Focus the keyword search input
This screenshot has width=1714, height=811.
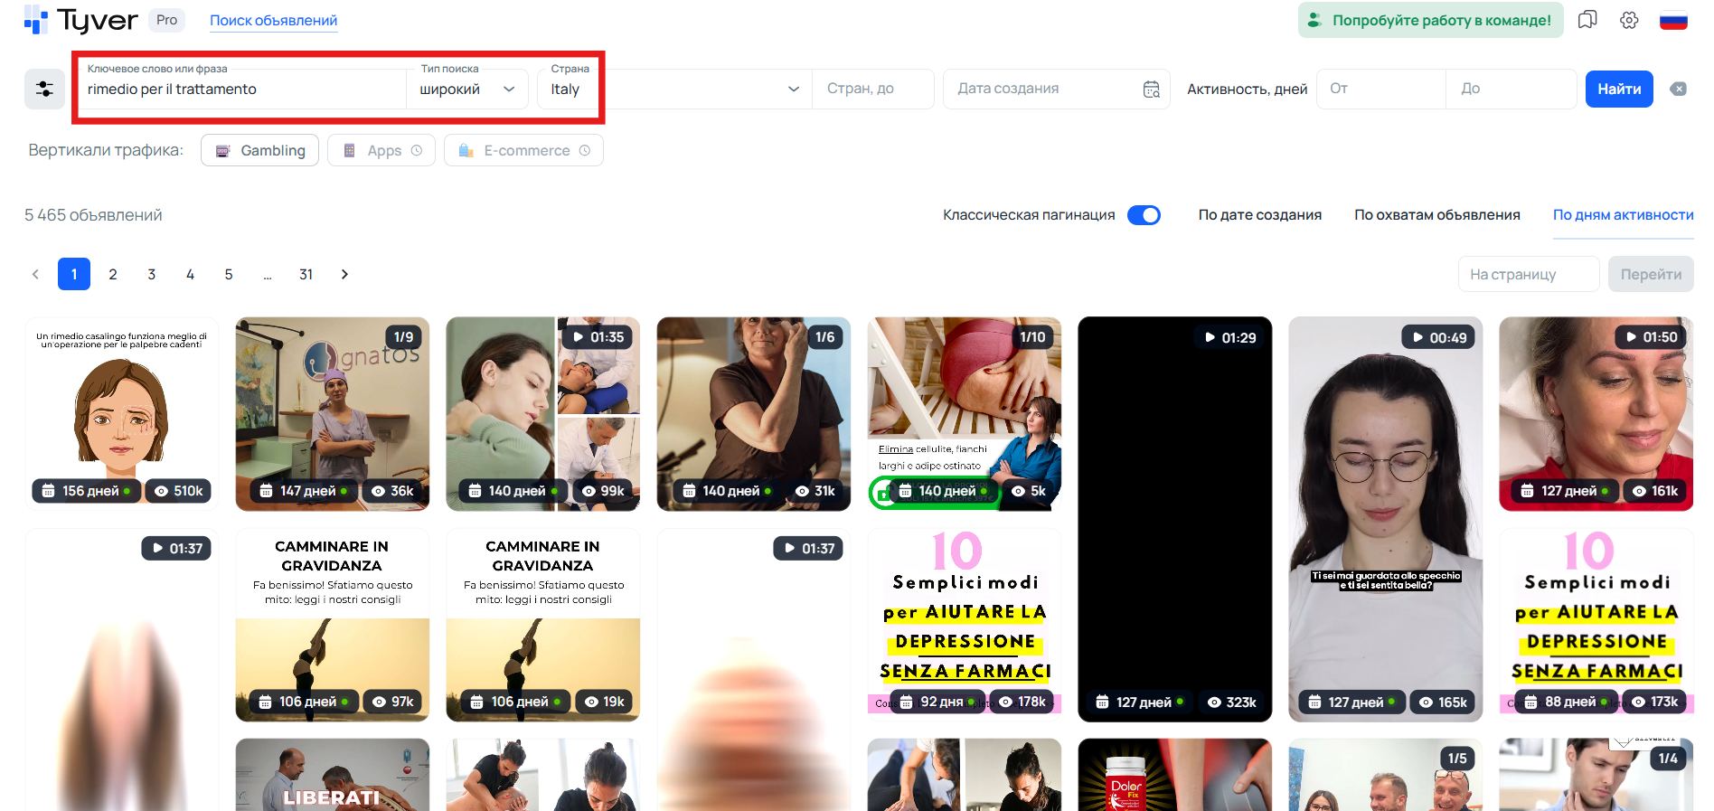click(x=242, y=89)
